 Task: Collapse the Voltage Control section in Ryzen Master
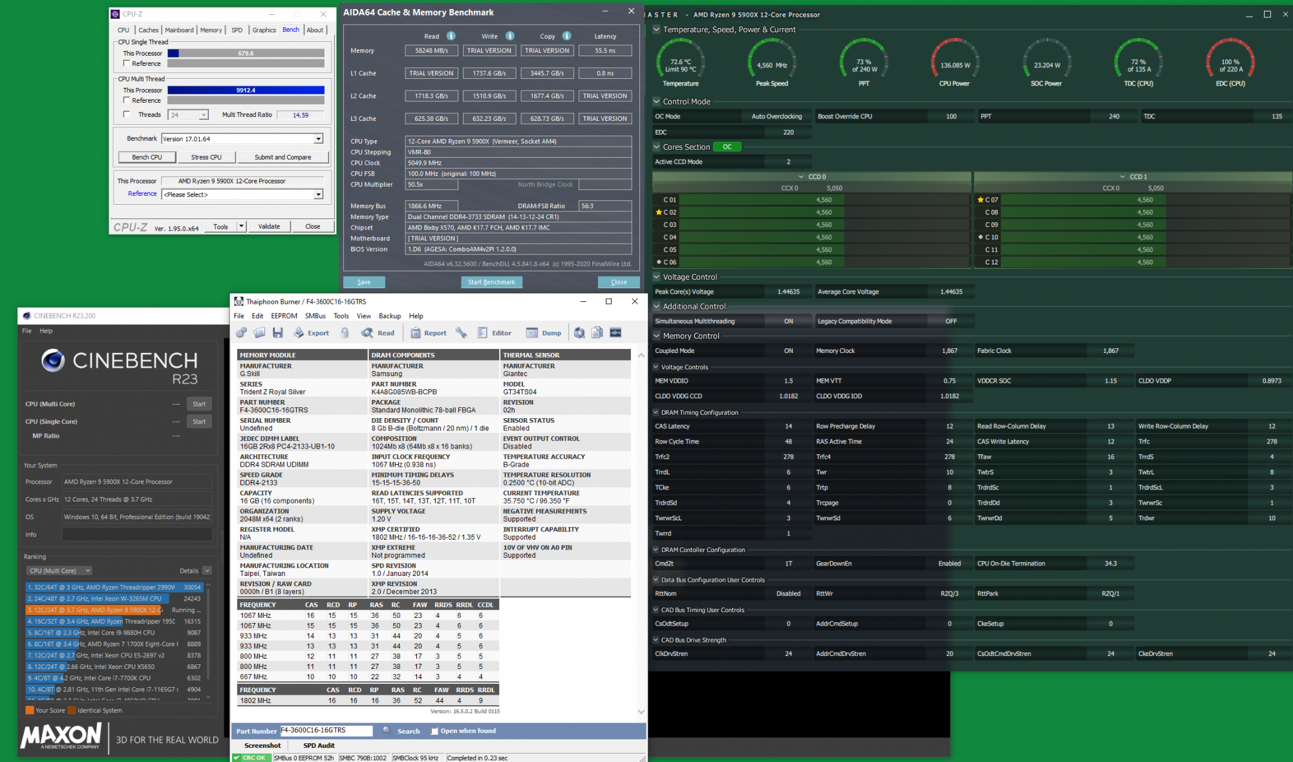tap(657, 277)
